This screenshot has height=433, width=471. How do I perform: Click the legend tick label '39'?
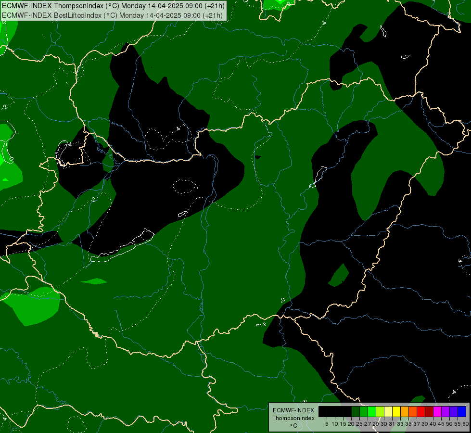[x=425, y=424]
